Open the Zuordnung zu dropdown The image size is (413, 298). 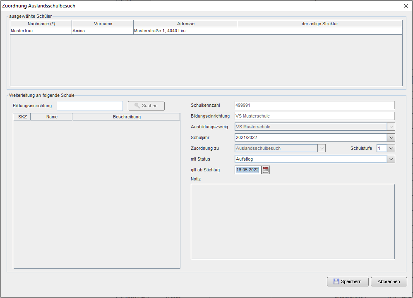[x=322, y=148]
